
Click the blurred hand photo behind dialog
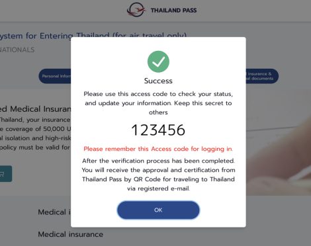(279, 142)
